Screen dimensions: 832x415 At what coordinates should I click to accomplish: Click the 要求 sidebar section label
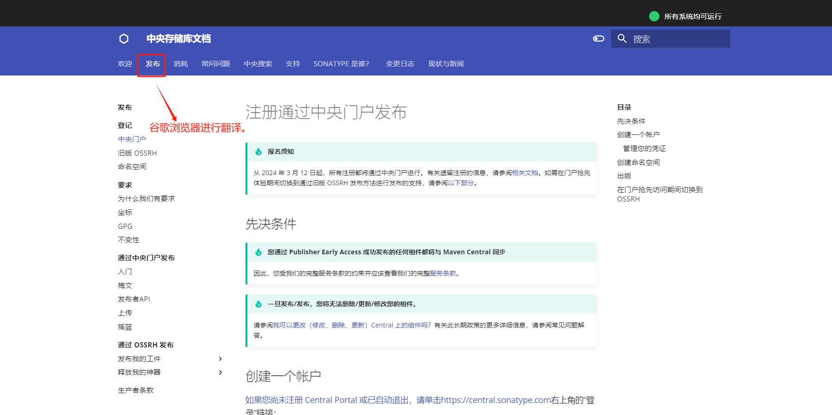[125, 185]
